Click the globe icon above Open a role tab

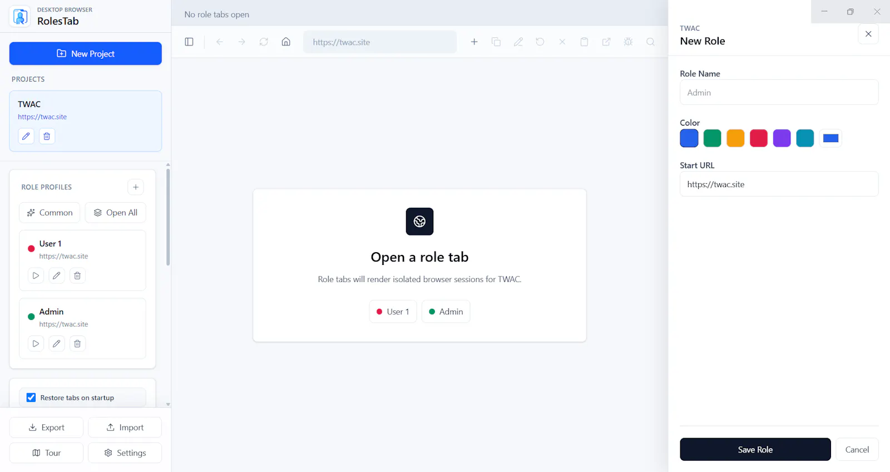coord(419,222)
